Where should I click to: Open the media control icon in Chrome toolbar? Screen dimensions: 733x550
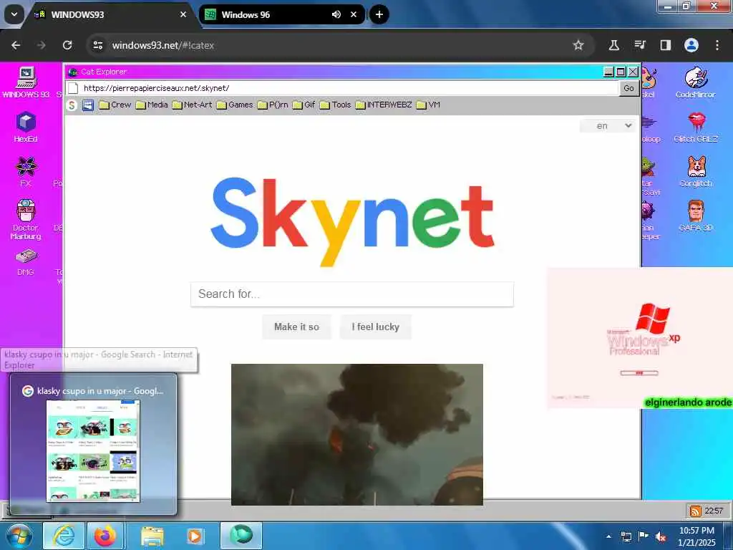pyautogui.click(x=639, y=45)
